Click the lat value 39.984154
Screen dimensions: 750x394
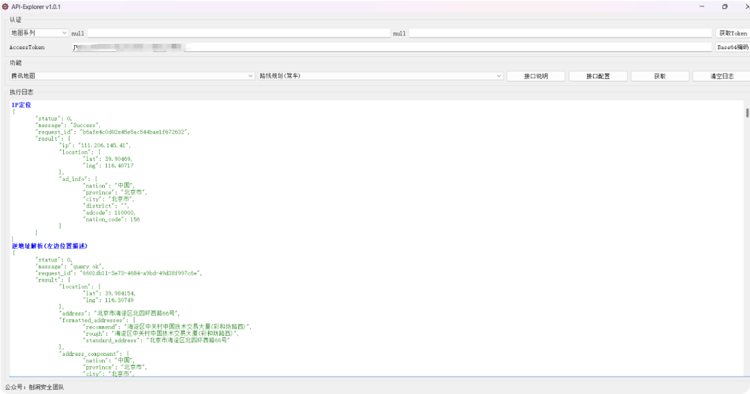coord(119,293)
